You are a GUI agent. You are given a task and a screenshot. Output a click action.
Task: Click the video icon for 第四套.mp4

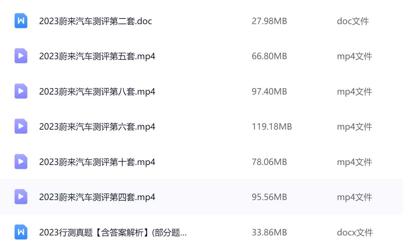pyautogui.click(x=21, y=197)
